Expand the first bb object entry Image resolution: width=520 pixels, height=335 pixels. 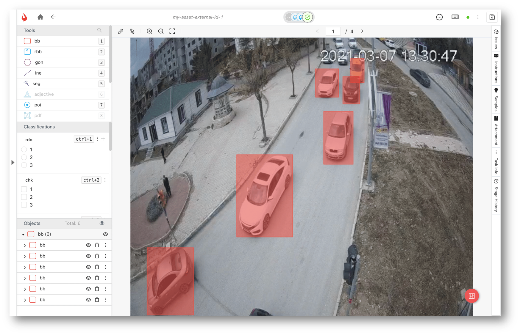pos(25,245)
